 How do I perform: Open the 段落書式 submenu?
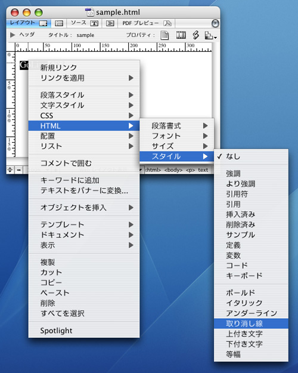[x=177, y=126]
